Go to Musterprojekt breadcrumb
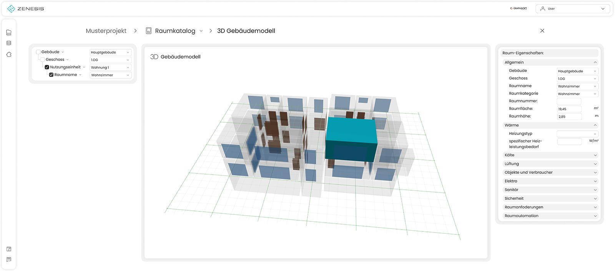 106,31
